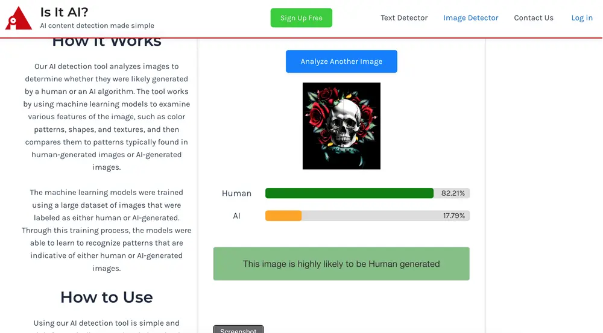Click the orange AI progress bar

(283, 216)
